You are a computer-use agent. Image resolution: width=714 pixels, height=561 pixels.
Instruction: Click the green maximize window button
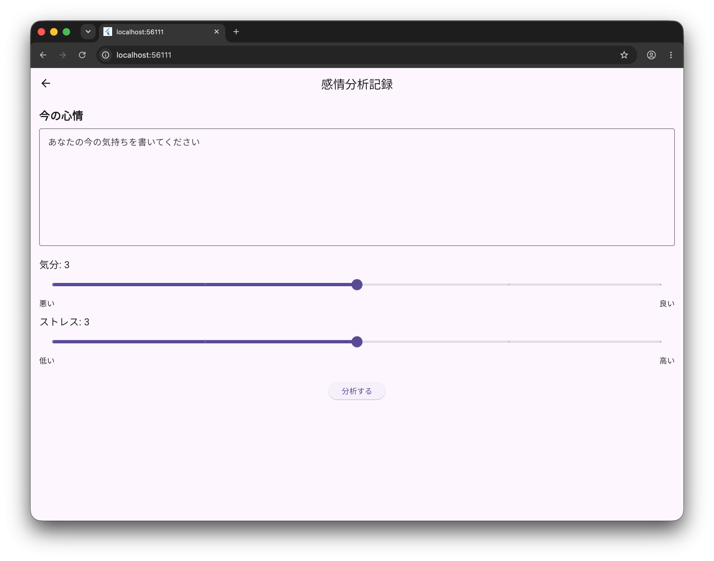pos(66,32)
